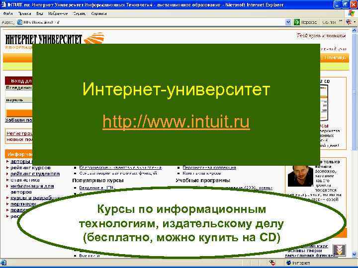Screen dimensions: 358x268
Task: Click the orange sphere logo graphic
Action: pos(95,38)
